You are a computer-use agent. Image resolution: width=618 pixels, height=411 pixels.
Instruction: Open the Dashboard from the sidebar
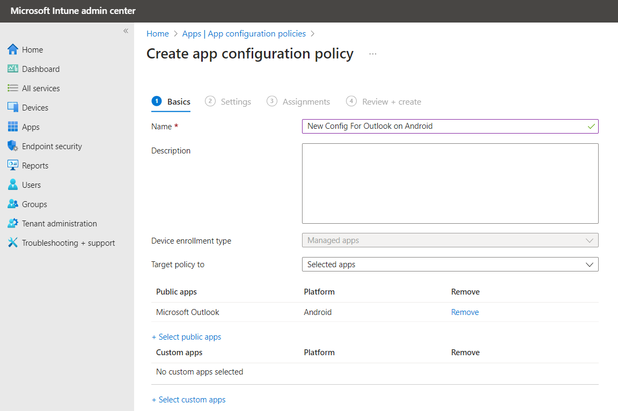pos(40,69)
